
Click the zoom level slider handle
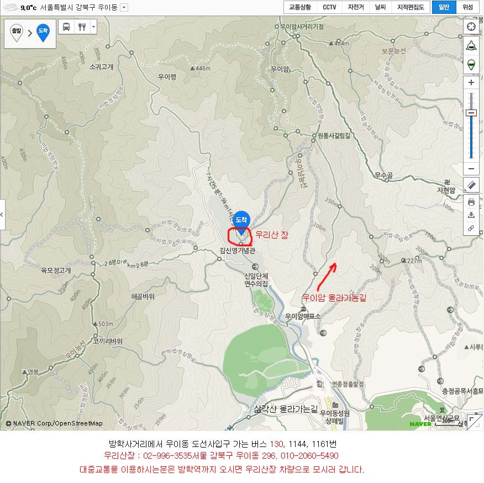(x=471, y=113)
